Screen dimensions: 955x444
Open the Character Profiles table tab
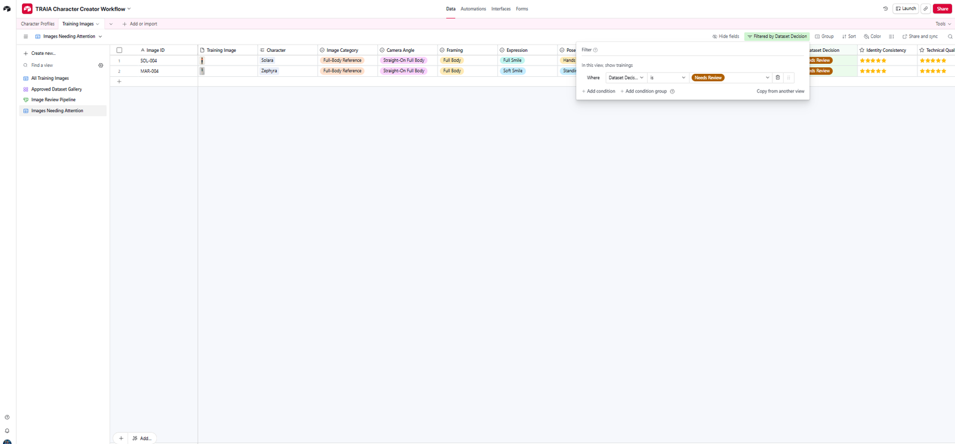[38, 24]
